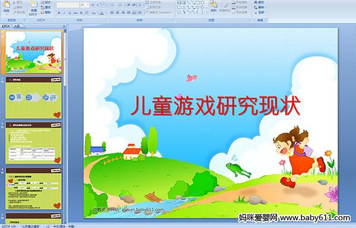Image resolution: width=356 pixels, height=228 pixels.
Task: Click the font color icon
Action: (x=101, y=13)
